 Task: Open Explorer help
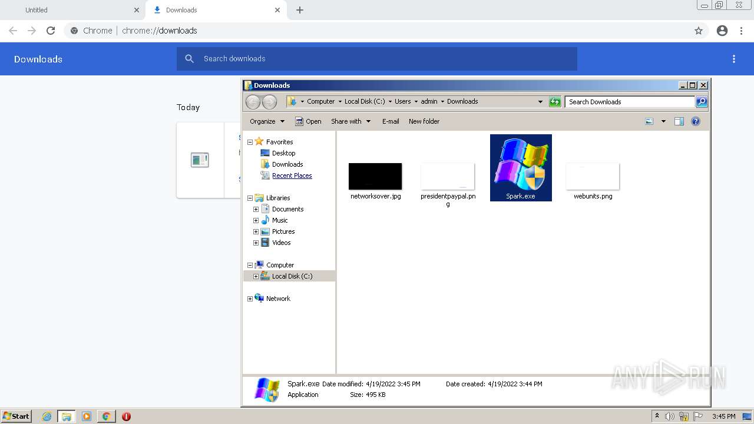pyautogui.click(x=696, y=121)
